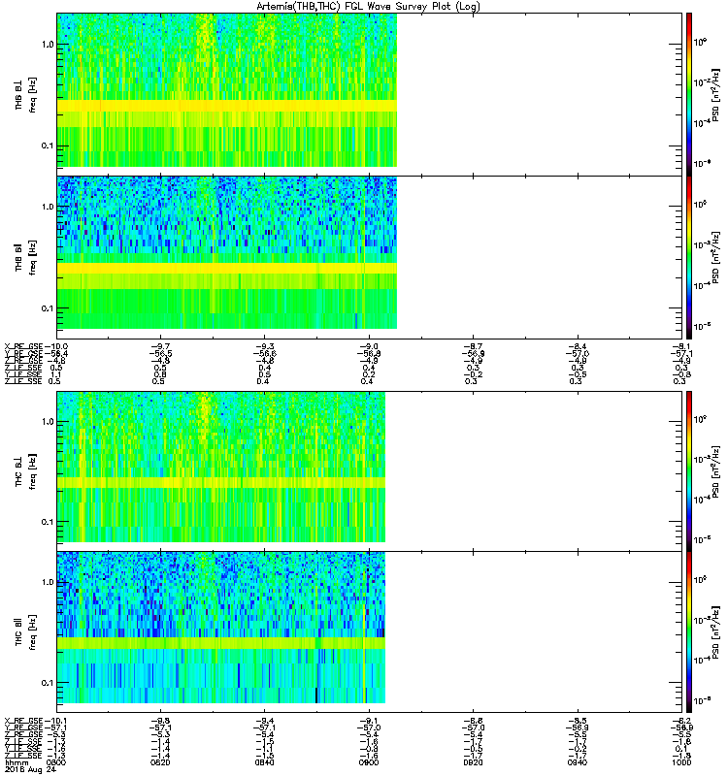The width and height of the screenshot is (728, 776).
Task: Click the 0.1 frequency tick on THC B-parallel panel
Action: click(x=48, y=683)
